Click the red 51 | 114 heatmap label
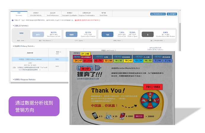Image resolution: width=205 pixels, height=133 pixels. coord(88,61)
